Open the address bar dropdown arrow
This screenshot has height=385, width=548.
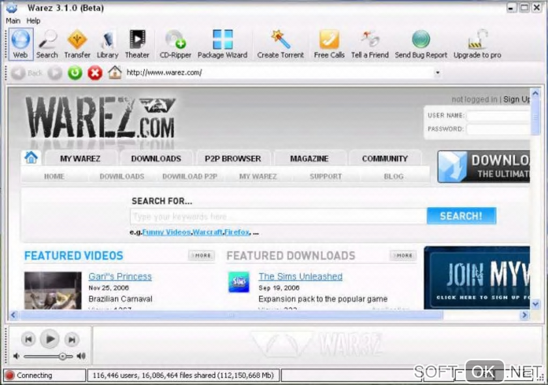coord(437,72)
